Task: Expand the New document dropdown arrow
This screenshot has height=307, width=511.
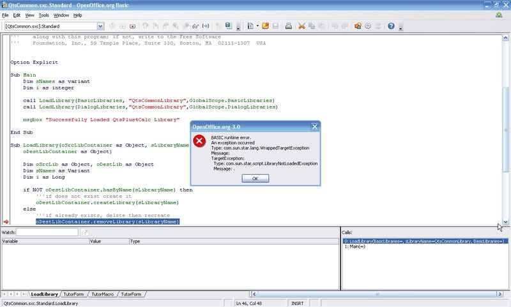Action: pyautogui.click(x=256, y=26)
